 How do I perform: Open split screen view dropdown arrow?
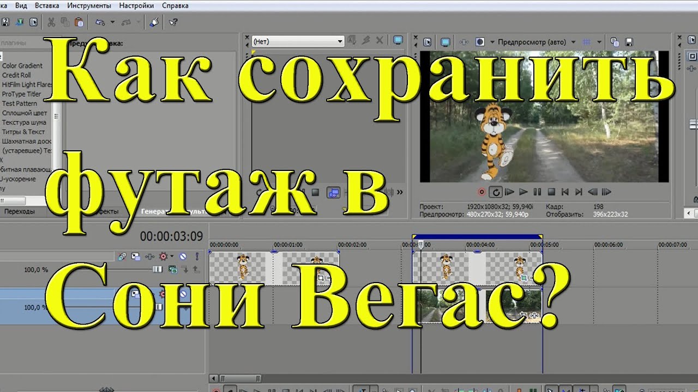[492, 42]
